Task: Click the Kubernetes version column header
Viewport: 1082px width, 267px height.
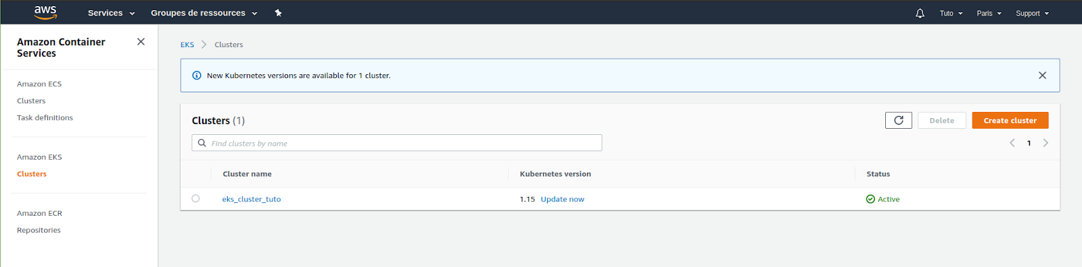Action: click(x=555, y=174)
